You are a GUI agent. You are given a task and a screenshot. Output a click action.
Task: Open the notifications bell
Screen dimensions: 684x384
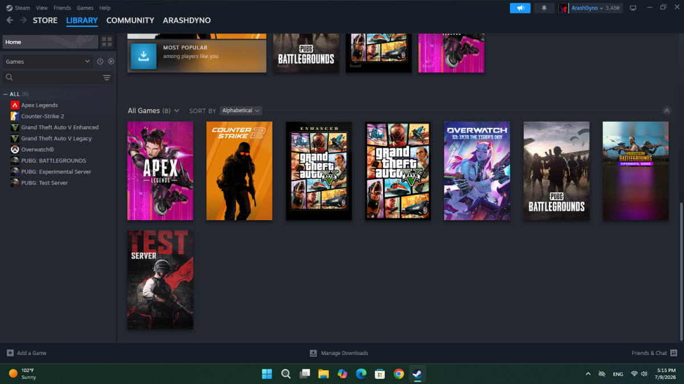tap(544, 8)
